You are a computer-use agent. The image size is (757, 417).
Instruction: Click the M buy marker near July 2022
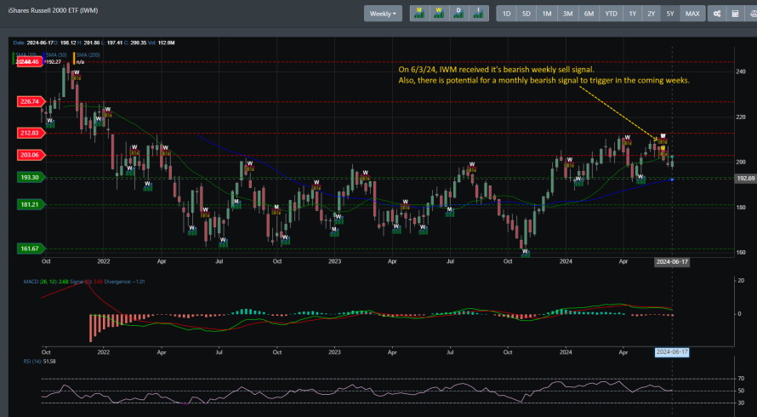pos(236,203)
